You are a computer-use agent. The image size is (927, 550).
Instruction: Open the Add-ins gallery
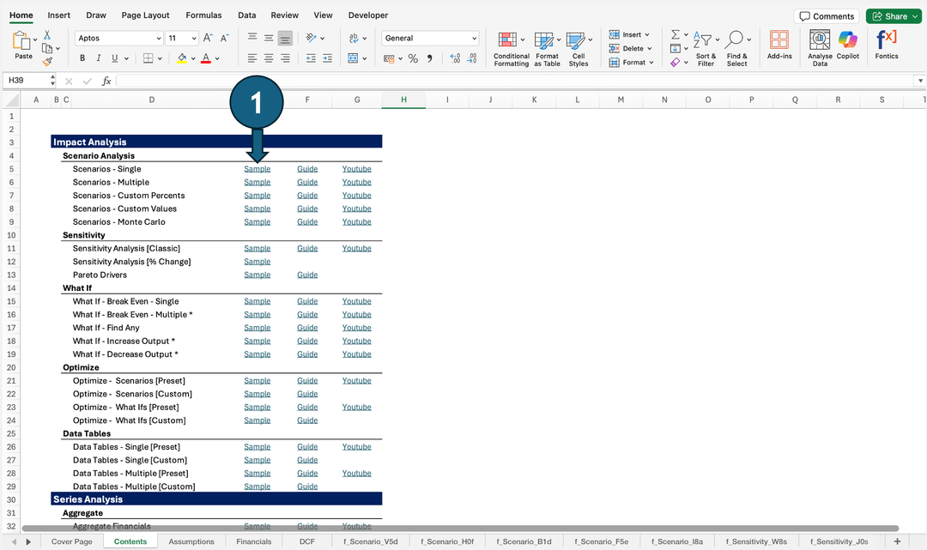pos(779,45)
